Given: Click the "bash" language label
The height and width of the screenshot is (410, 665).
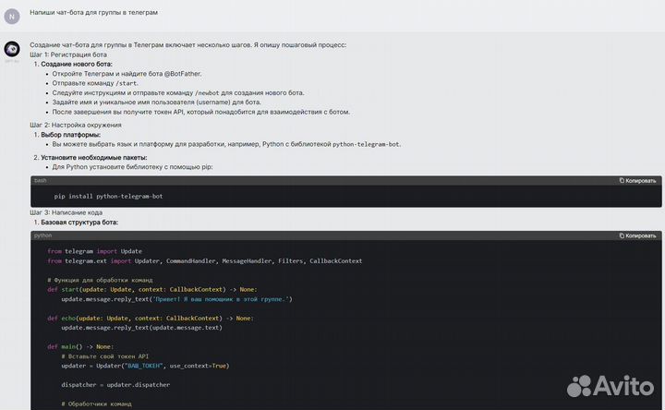Looking at the screenshot, I should pos(41,181).
